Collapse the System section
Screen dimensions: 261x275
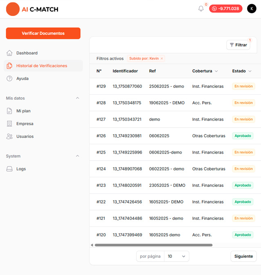78,156
